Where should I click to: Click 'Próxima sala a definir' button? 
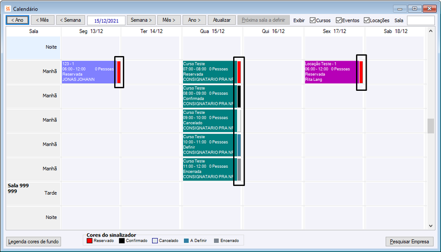click(263, 20)
